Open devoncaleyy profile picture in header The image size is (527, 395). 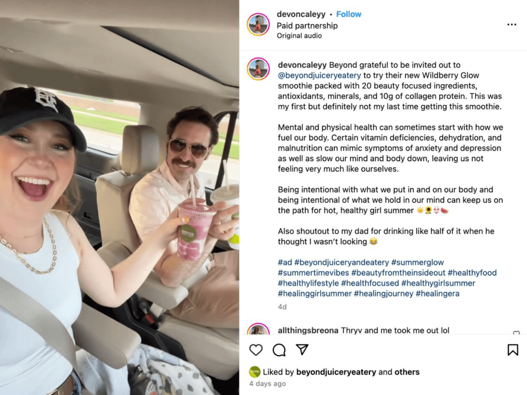(x=258, y=24)
